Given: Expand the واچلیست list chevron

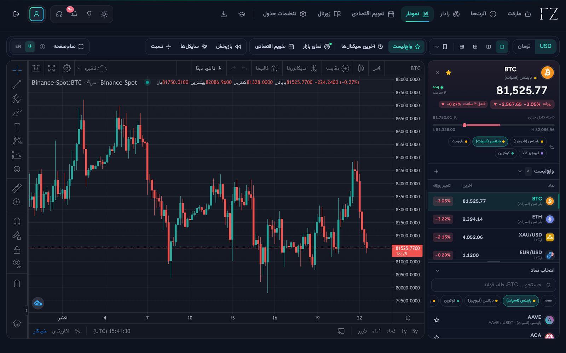Looking at the screenshot, I should [520, 171].
